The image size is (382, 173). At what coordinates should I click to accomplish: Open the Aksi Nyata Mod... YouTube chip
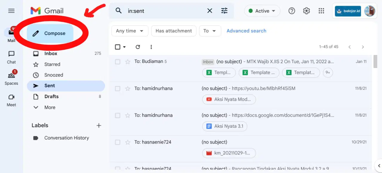point(229,99)
